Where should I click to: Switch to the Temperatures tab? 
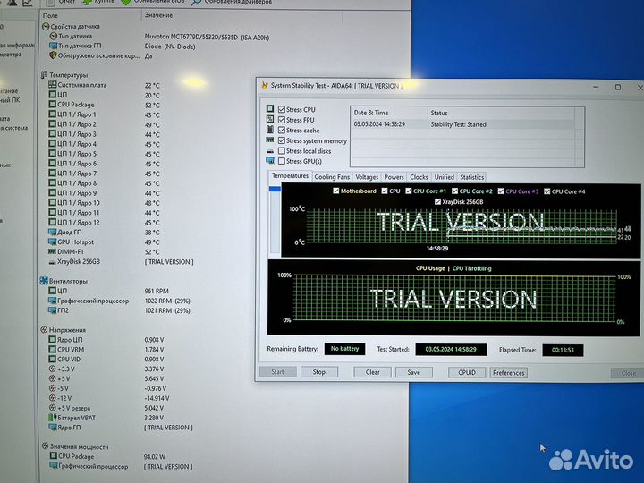coord(290,176)
